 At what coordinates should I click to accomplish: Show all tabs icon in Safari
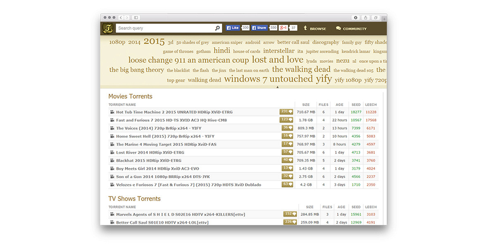click(x=375, y=18)
